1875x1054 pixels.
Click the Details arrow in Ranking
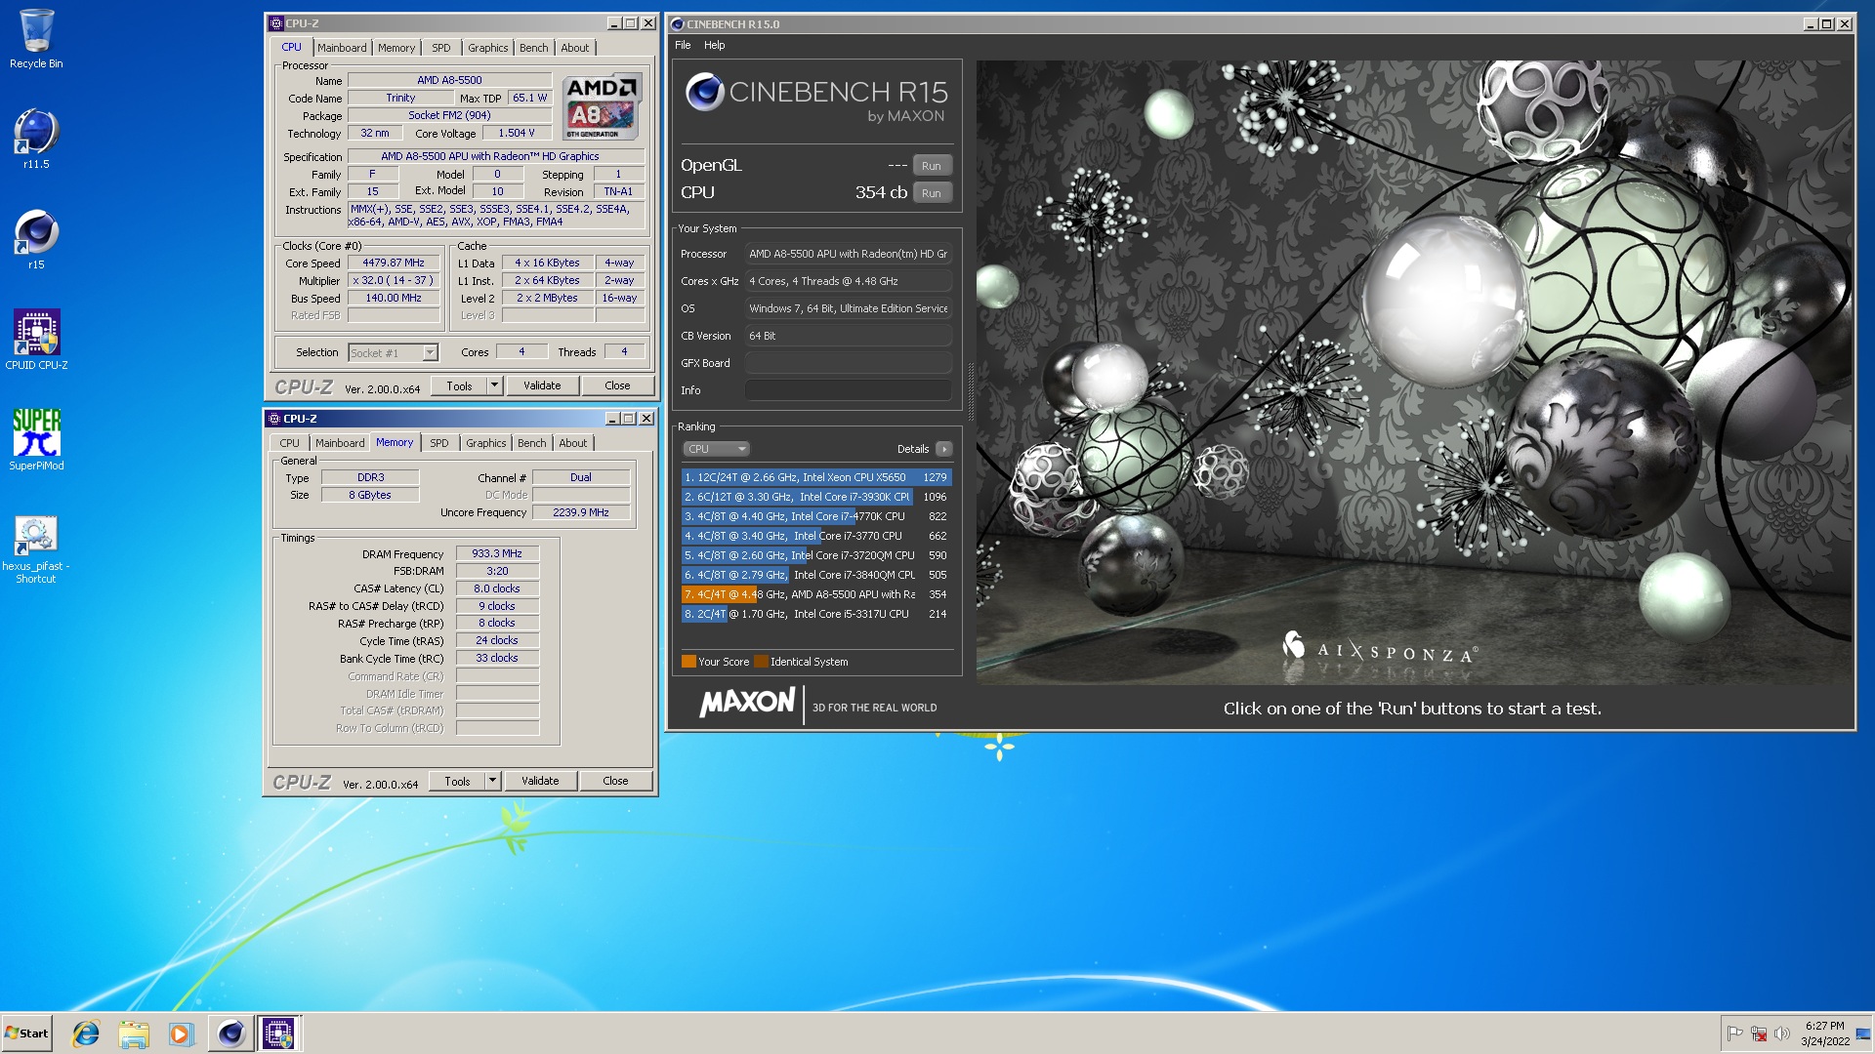point(943,449)
